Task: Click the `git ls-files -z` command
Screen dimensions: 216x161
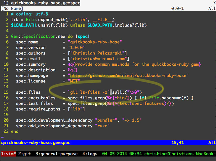Action: click(x=89, y=92)
